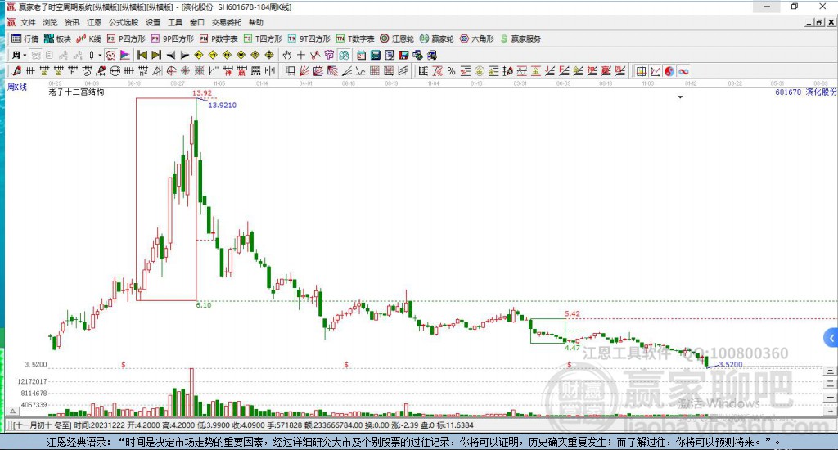Screen dimensions: 838x450
Task: Open the 行情 market quotes view
Action: pos(25,38)
